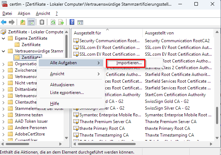Select Aktualisieren in the context menu
The height and width of the screenshot is (155, 221).
[62, 85]
